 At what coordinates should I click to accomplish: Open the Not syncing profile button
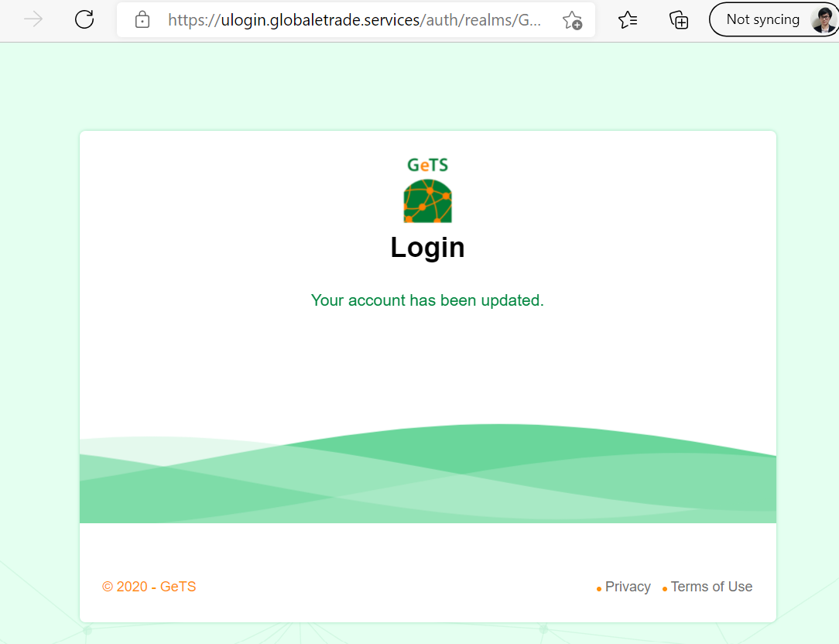[774, 20]
